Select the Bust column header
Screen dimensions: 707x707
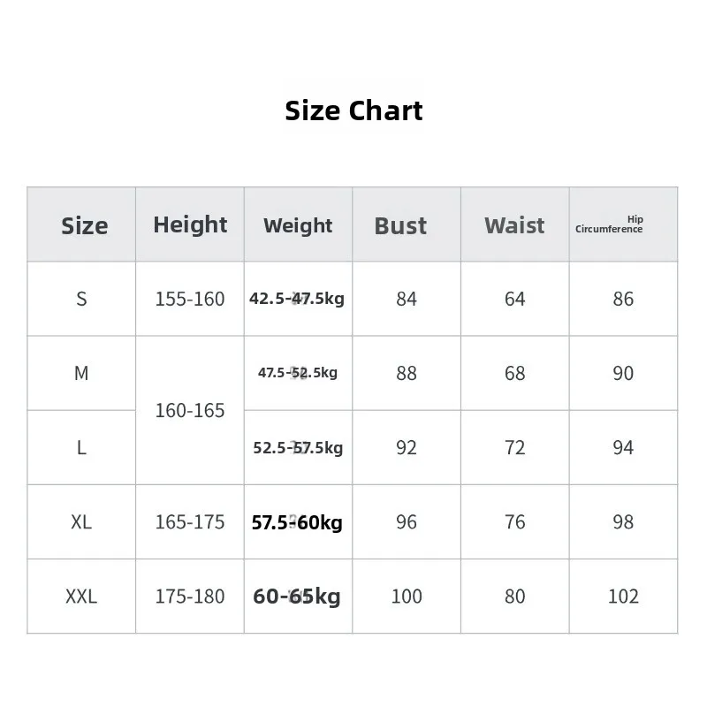pos(400,226)
